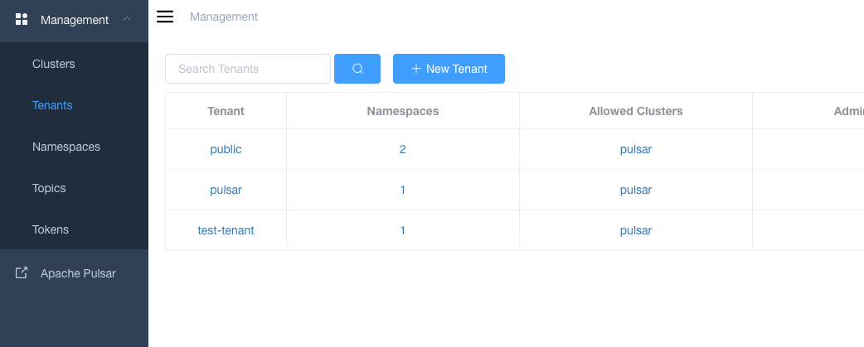Click namespaces count 1 for pulsar tenant
Screen dimensions: 864x347
[403, 190]
